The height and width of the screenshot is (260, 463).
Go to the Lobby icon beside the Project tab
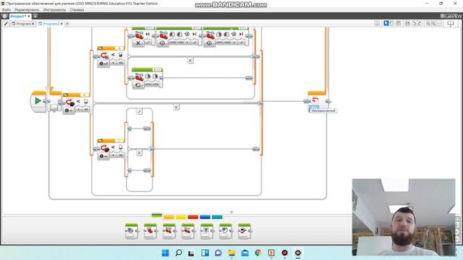coord(4,16)
